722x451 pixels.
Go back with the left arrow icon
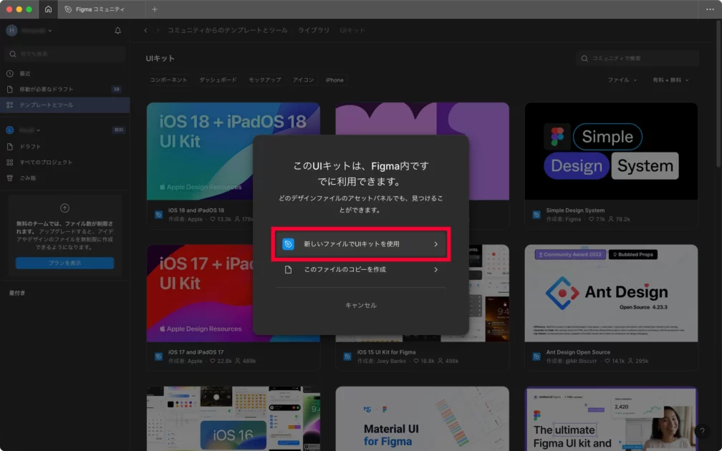[x=146, y=31]
